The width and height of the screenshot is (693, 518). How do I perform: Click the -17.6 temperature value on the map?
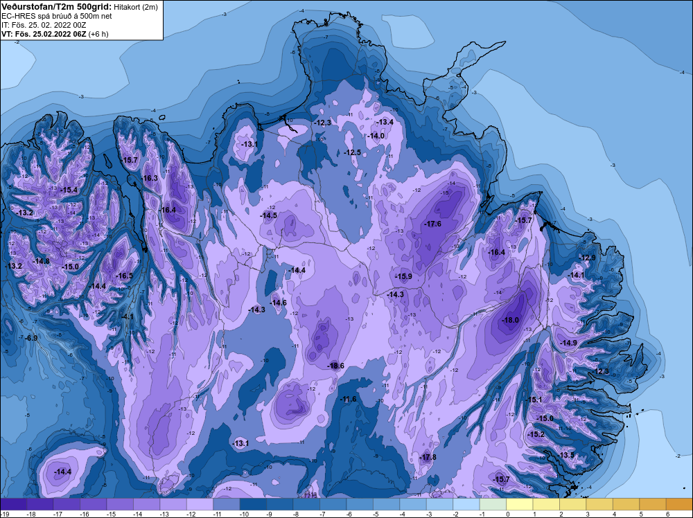432,224
